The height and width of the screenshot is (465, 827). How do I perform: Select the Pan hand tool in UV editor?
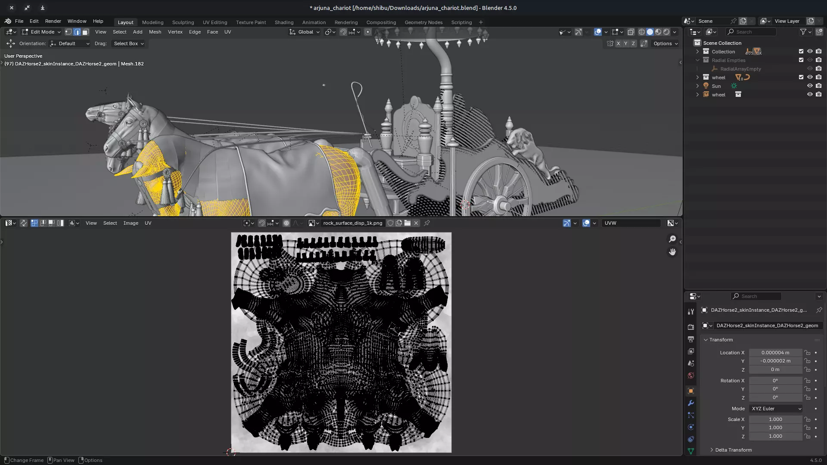click(x=672, y=252)
